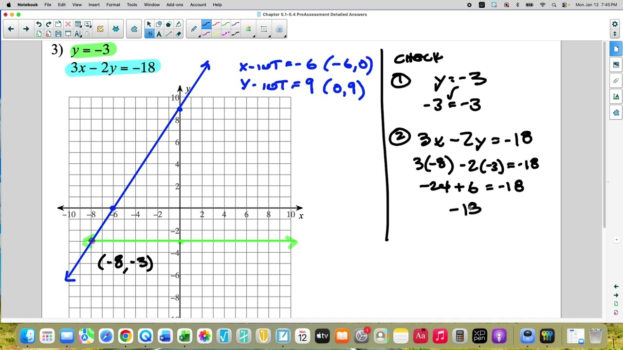Toggle toolbar position with up-down arrows
Viewport: 623px width, 350px height.
click(615, 34)
